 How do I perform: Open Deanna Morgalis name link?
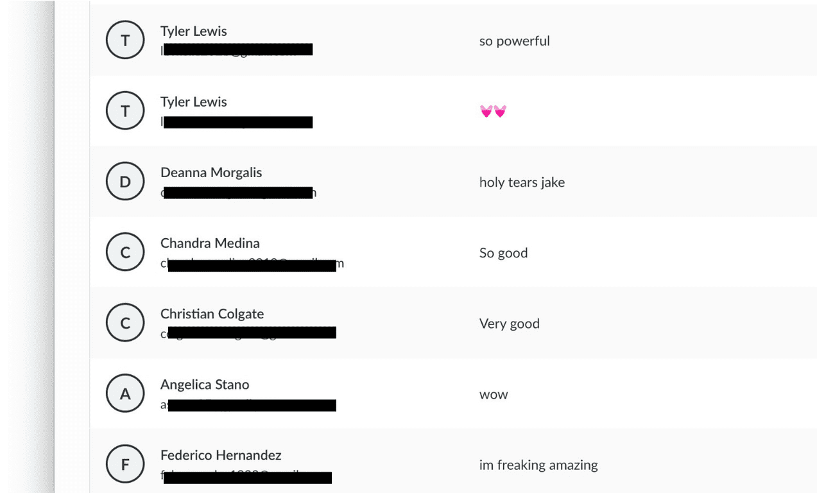[211, 172]
